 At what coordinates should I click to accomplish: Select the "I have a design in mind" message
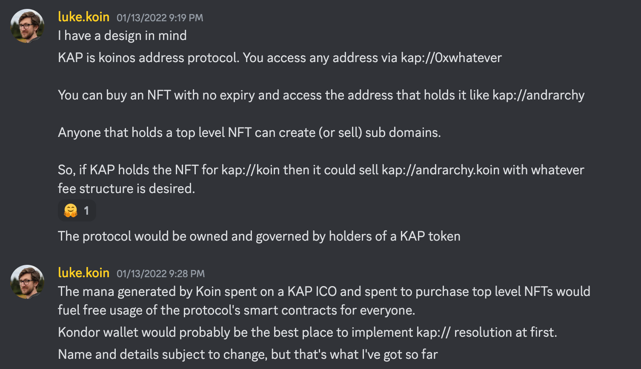tap(122, 36)
